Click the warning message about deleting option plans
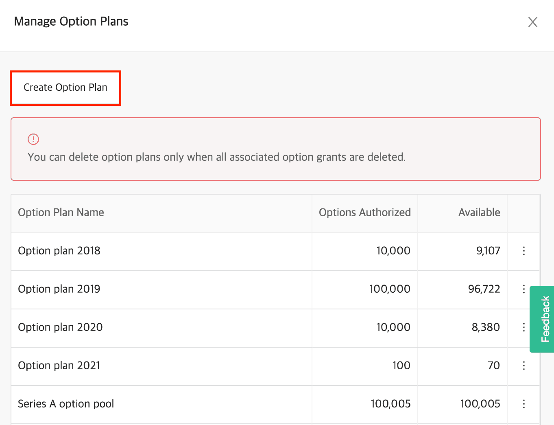The width and height of the screenshot is (554, 425). (216, 157)
